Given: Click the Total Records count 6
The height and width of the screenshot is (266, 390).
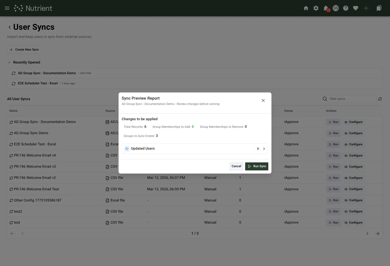Looking at the screenshot, I should point(145,127).
